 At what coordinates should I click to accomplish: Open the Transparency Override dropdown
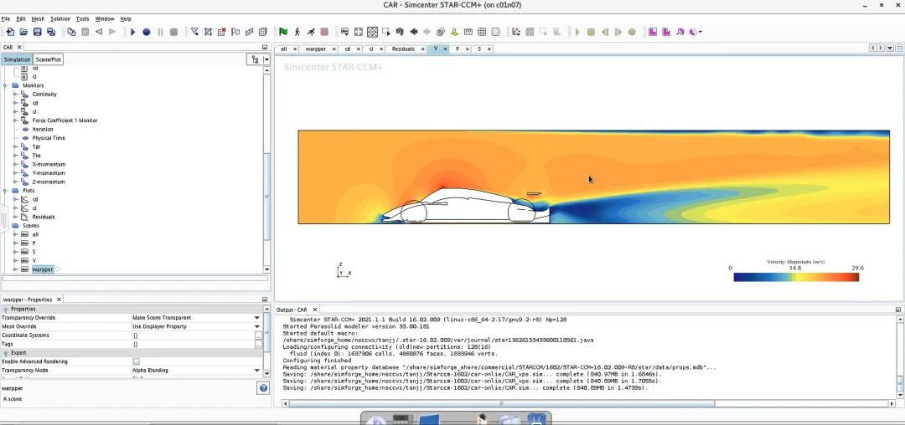click(257, 318)
